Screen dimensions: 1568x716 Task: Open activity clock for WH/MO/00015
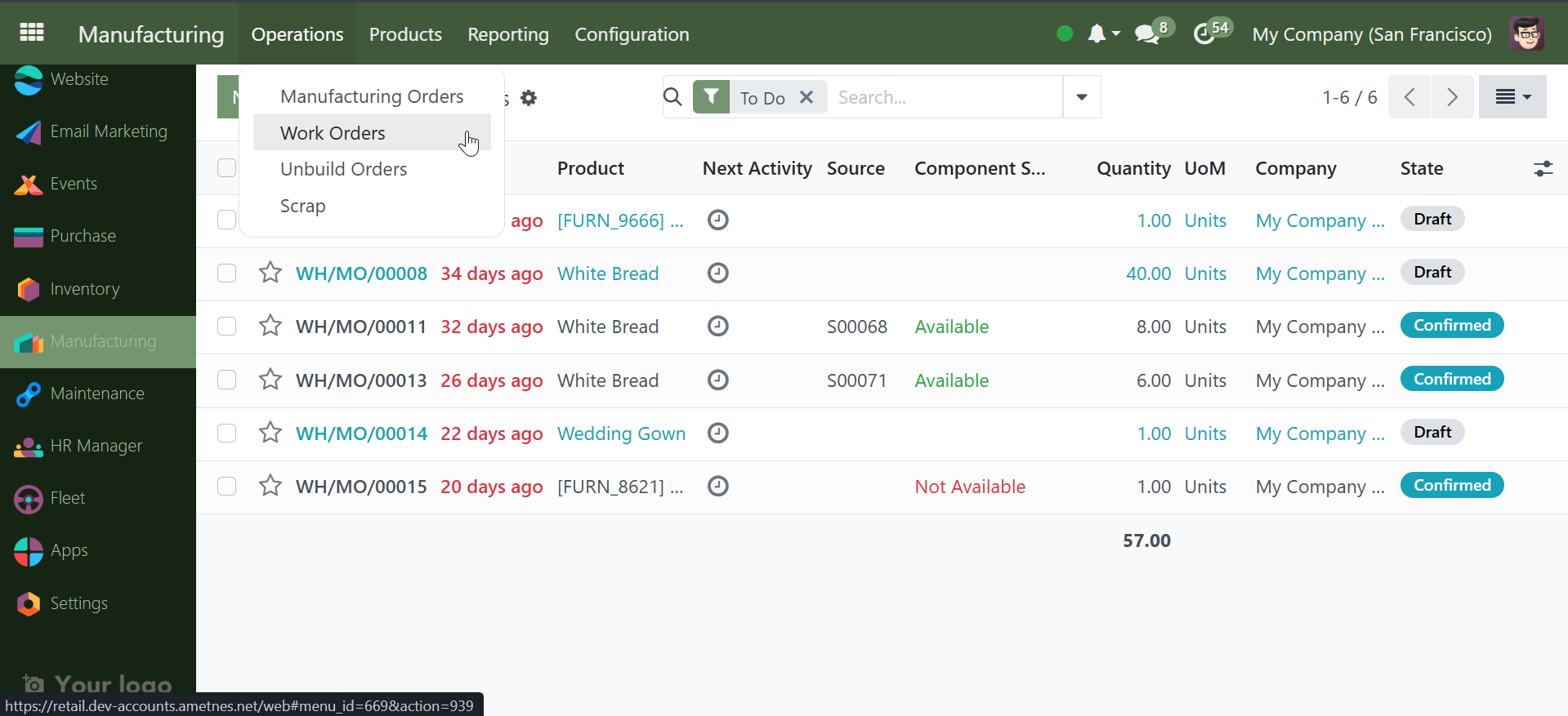tap(717, 486)
